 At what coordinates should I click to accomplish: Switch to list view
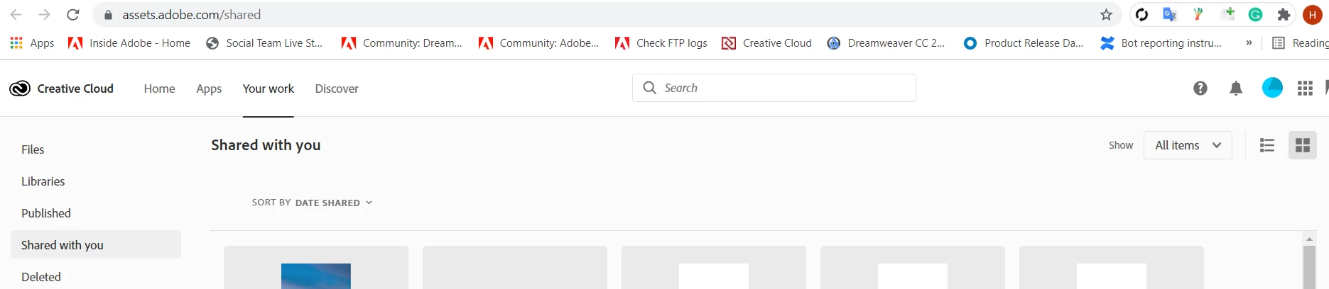(x=1267, y=145)
